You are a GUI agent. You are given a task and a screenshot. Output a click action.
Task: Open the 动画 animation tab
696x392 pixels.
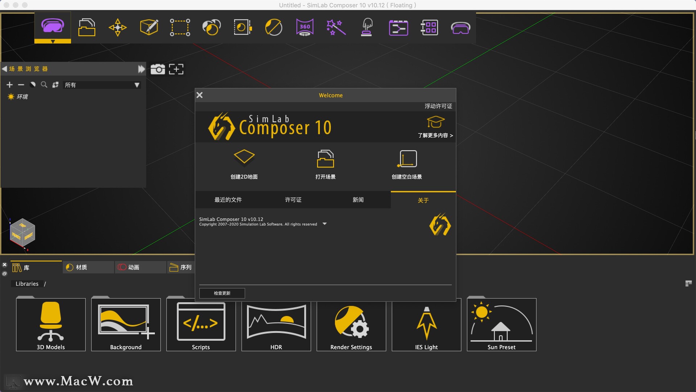pos(141,267)
